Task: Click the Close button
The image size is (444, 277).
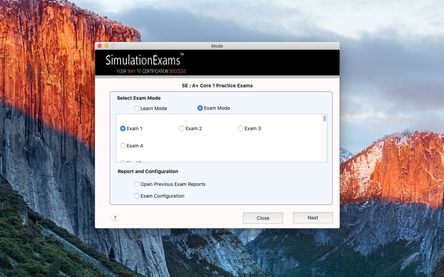Action: (x=263, y=218)
